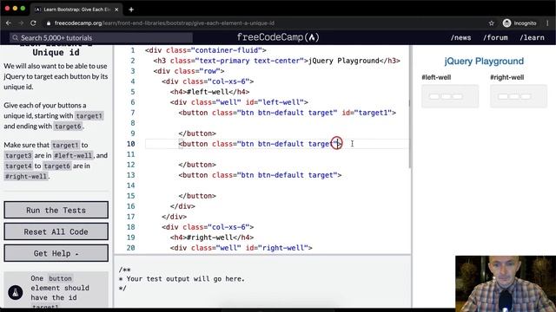Click the browser forward arrow
Viewport: 556px width, 312px height.
[21, 23]
